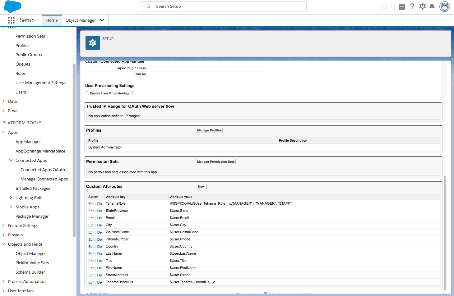Click the global actions plus icon
Screen dimensions: 454x296
tap(402, 7)
